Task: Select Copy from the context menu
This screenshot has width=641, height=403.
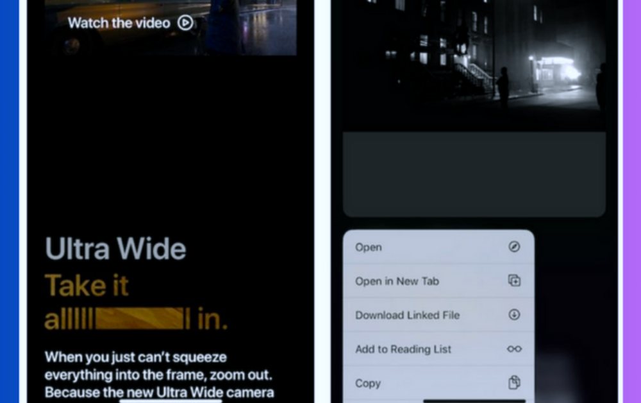Action: coord(368,383)
